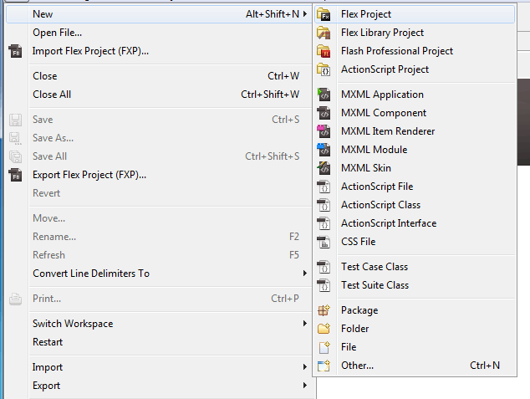The width and height of the screenshot is (530, 399).
Task: Click the Ctrl+W shortcut text
Action: 283,76
